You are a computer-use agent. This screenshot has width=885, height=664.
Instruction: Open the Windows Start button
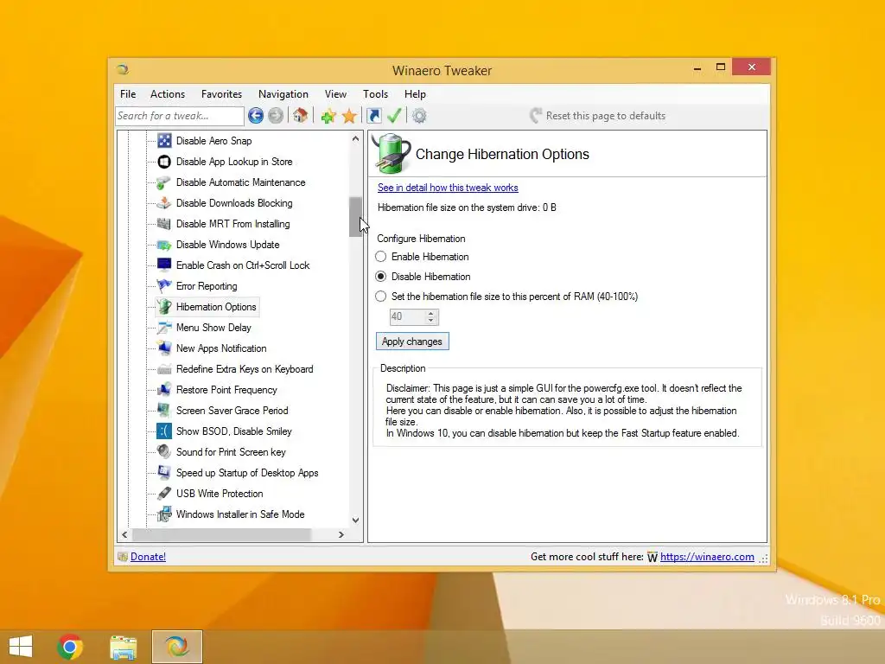(21, 647)
